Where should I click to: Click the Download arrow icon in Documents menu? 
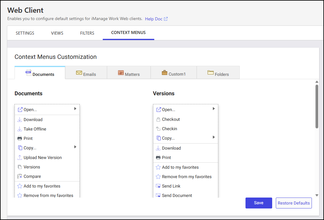point(20,120)
